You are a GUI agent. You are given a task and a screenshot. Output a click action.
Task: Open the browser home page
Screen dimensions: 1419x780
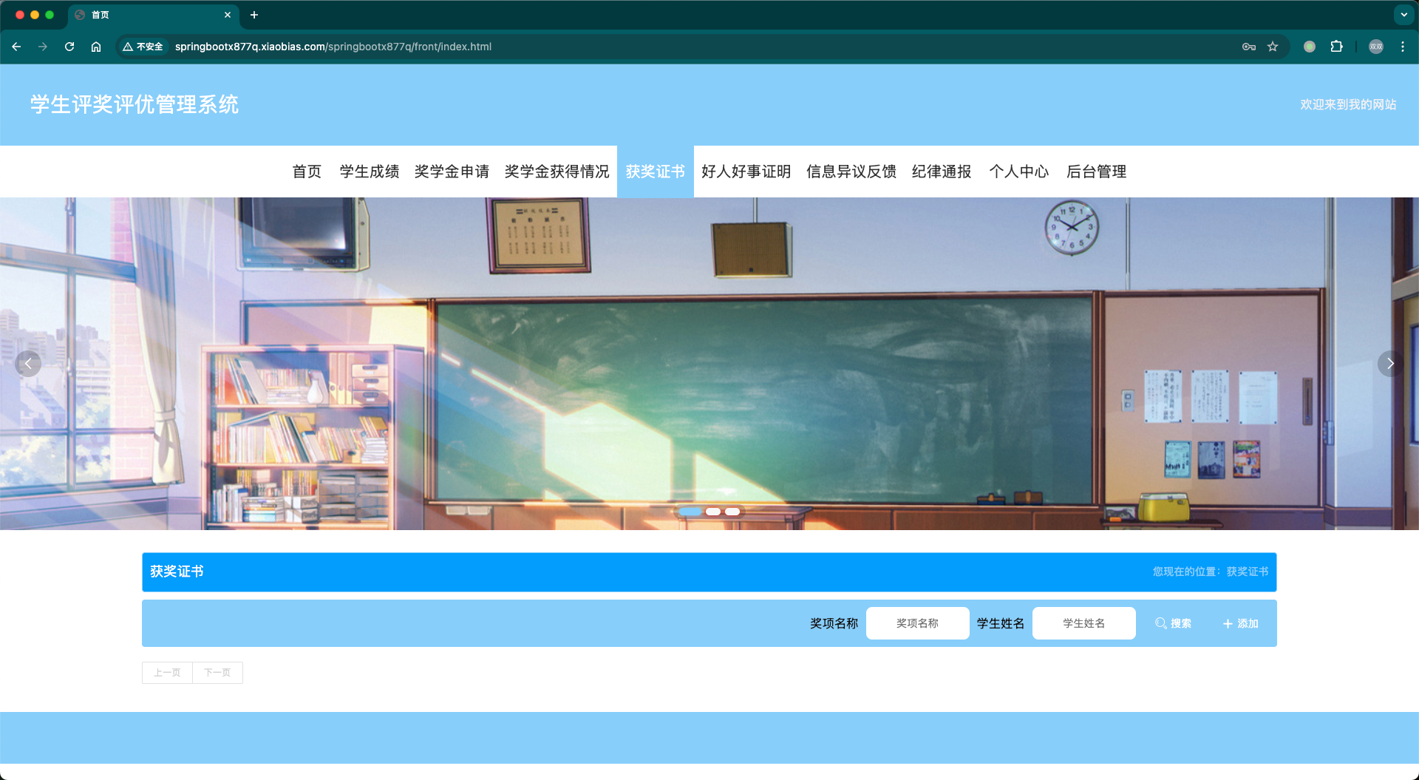[96, 47]
